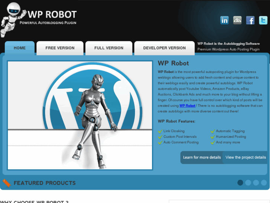Screen dimensions: 270x203
Task: Click the LinkedIn social icon
Action: [224, 20]
